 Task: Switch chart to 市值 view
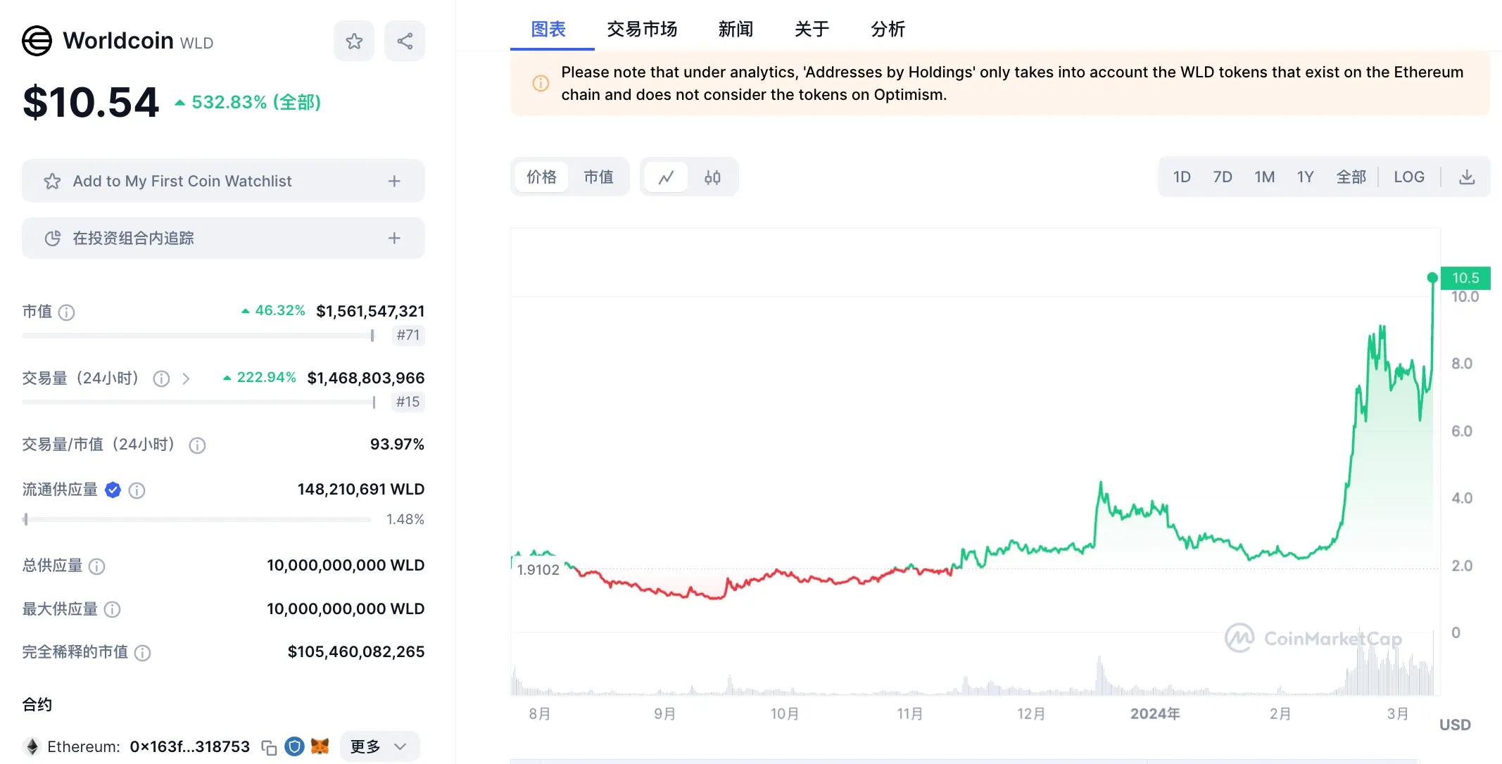coord(600,177)
